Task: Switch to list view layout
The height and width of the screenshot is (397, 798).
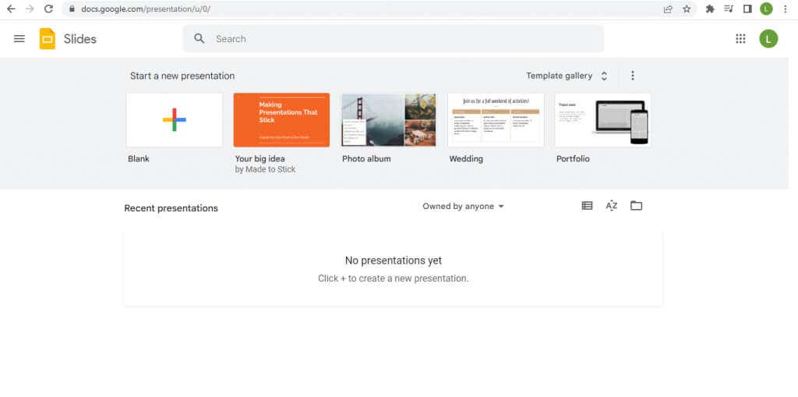Action: click(x=587, y=206)
